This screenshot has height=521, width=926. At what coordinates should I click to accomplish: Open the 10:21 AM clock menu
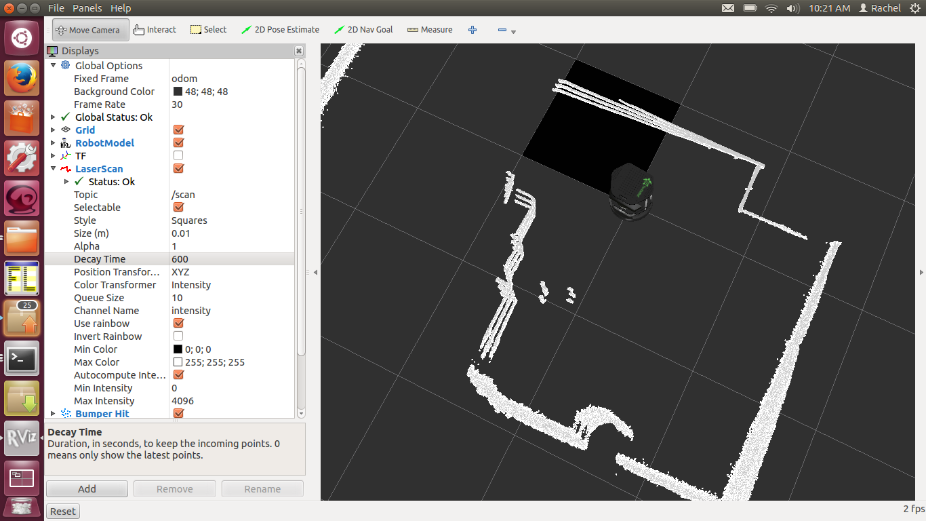(x=830, y=8)
